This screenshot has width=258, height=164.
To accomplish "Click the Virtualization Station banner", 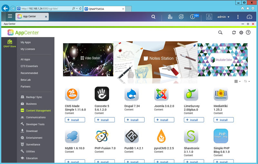I will point(223,60).
